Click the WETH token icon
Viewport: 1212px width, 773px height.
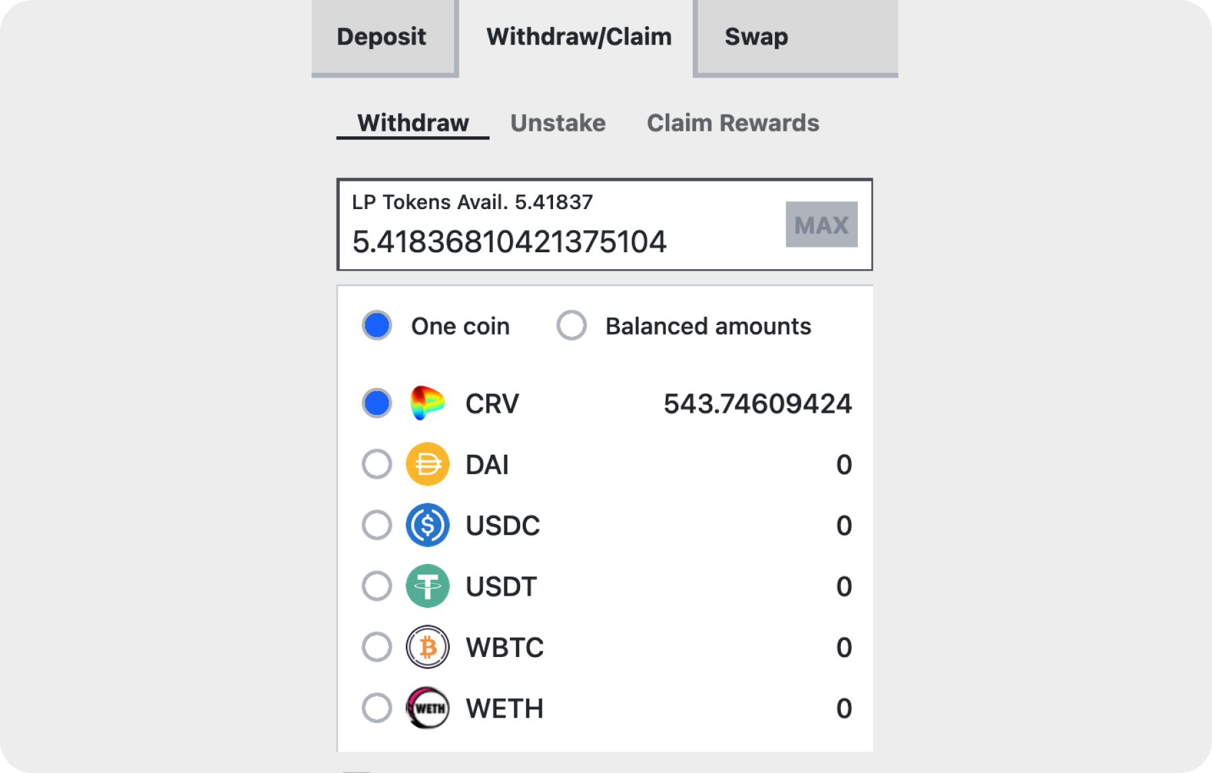pyautogui.click(x=428, y=708)
